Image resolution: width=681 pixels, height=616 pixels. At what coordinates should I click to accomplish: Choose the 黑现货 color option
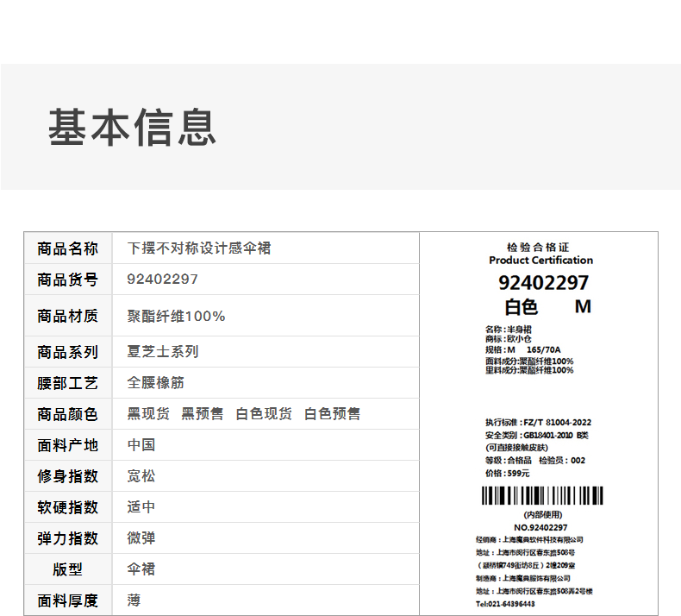[148, 414]
